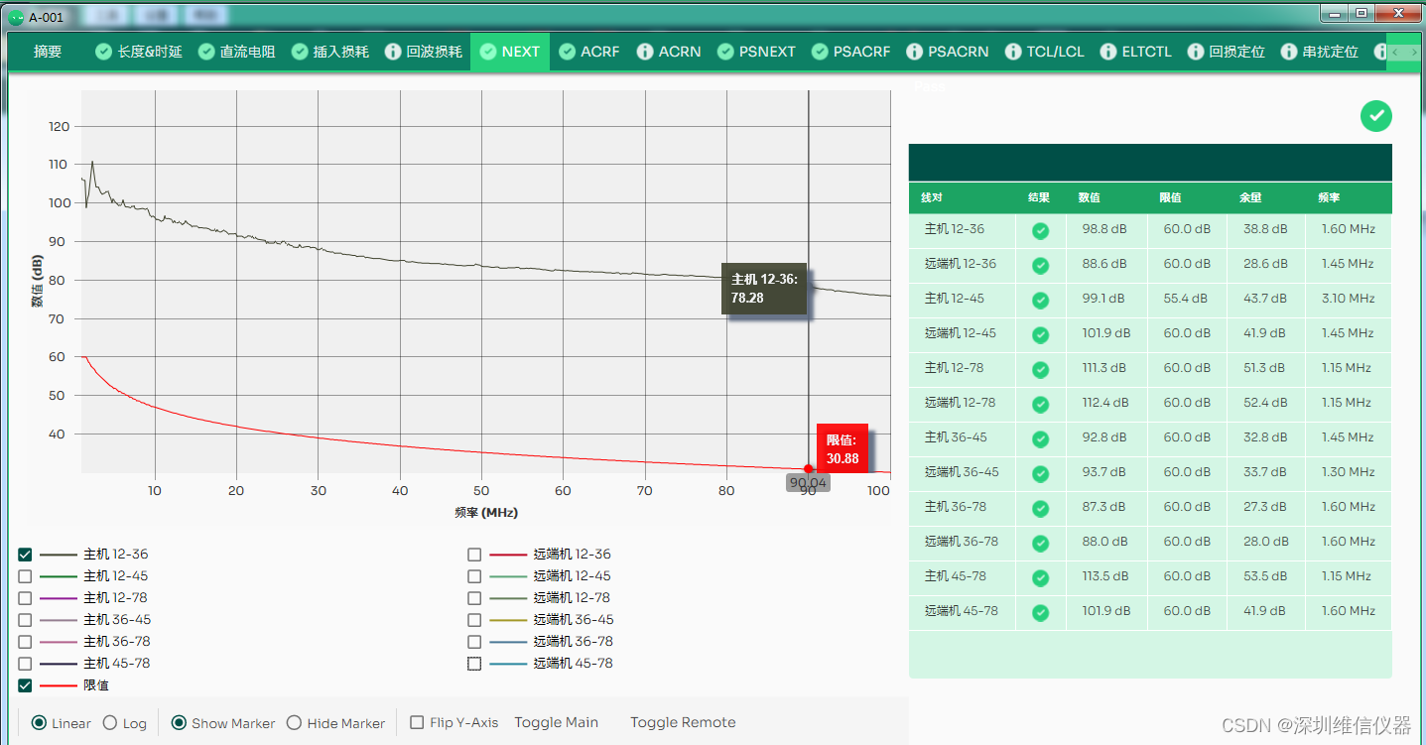Switch to the ELTCTL tab
The height and width of the screenshot is (745, 1426).
click(x=1135, y=52)
